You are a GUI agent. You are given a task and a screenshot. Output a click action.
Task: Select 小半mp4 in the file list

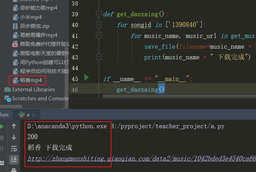[31, 17]
